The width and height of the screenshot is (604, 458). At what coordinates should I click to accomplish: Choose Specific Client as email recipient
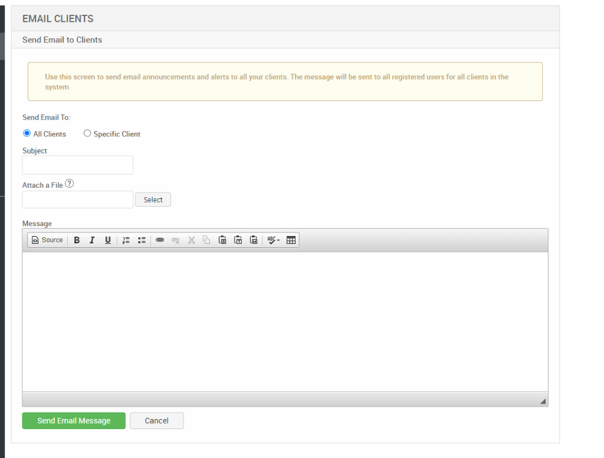[x=87, y=133]
